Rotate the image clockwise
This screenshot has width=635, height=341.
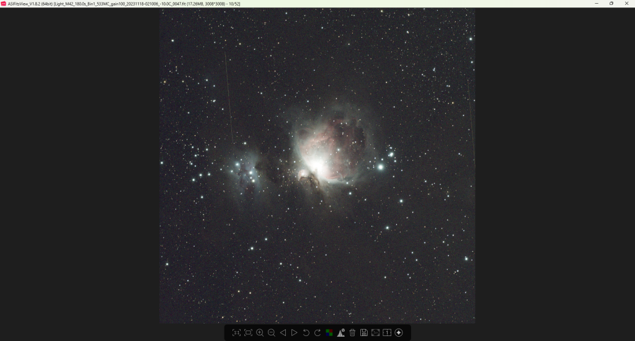[317, 333]
